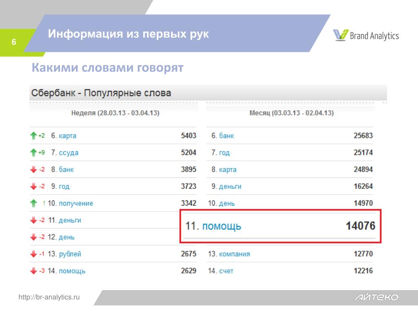The height and width of the screenshot is (314, 418).
Task: Open the word деньги ranked 11 in week
Action: pyautogui.click(x=70, y=220)
